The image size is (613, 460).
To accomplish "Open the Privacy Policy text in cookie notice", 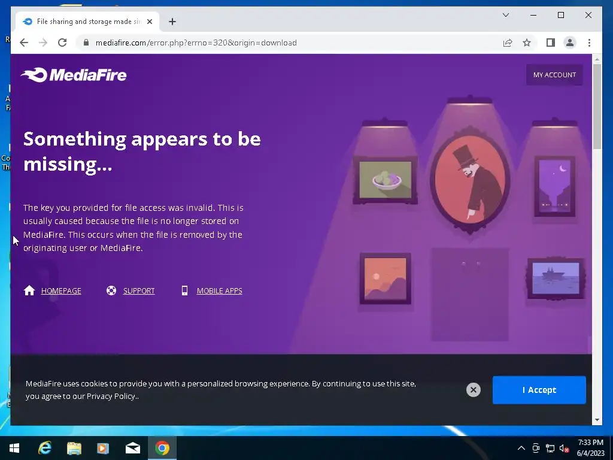I will pos(111,396).
